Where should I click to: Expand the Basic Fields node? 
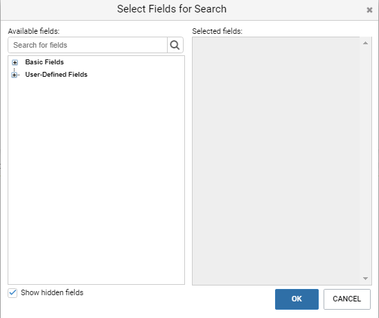click(15, 62)
